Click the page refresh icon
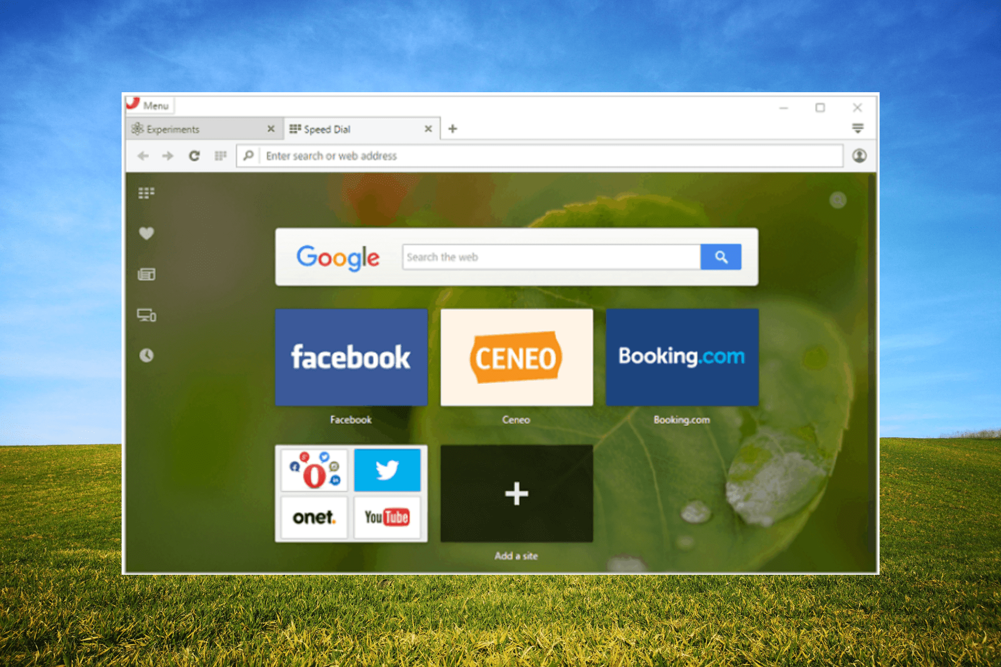 point(196,156)
